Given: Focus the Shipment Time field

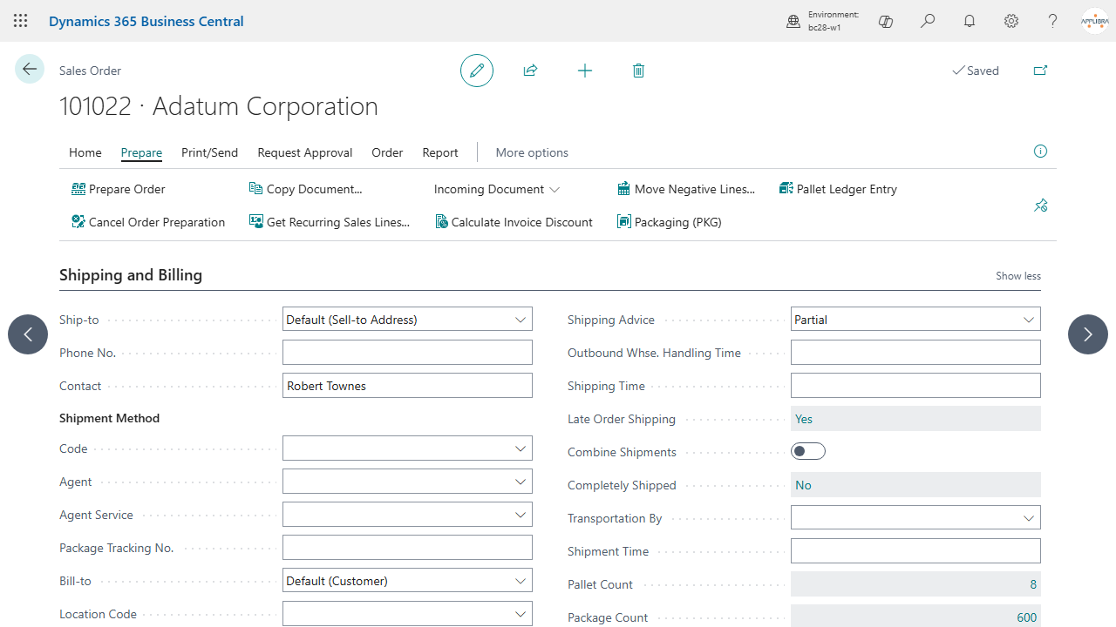Looking at the screenshot, I should pos(915,551).
